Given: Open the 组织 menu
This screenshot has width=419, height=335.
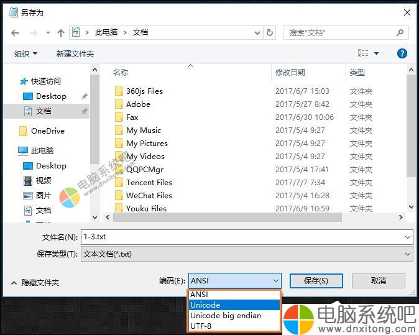Looking at the screenshot, I should point(25,53).
